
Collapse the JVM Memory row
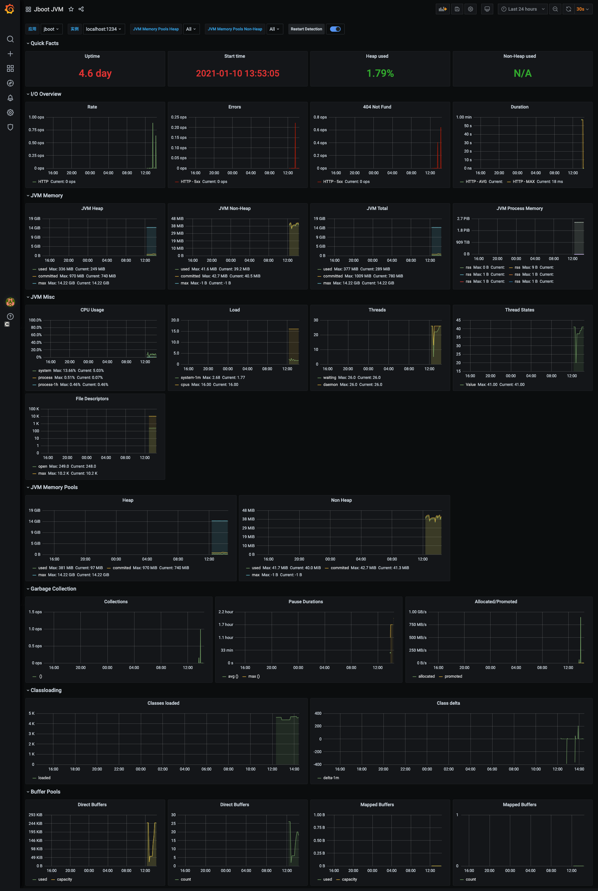click(46, 195)
